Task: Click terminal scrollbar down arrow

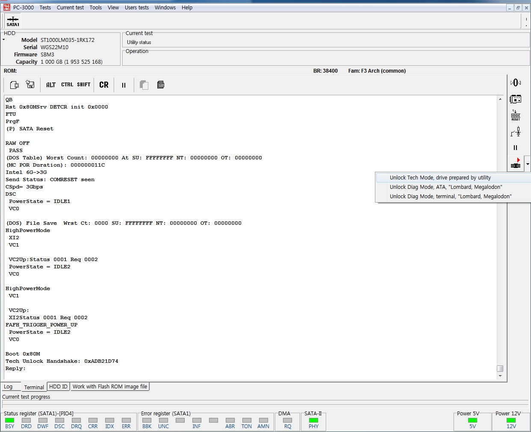Action: coord(500,376)
